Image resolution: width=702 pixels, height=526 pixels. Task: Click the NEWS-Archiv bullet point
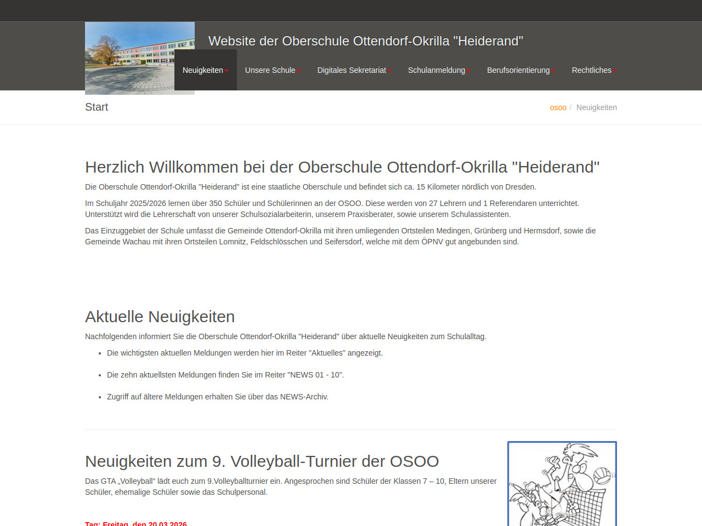[x=217, y=397]
